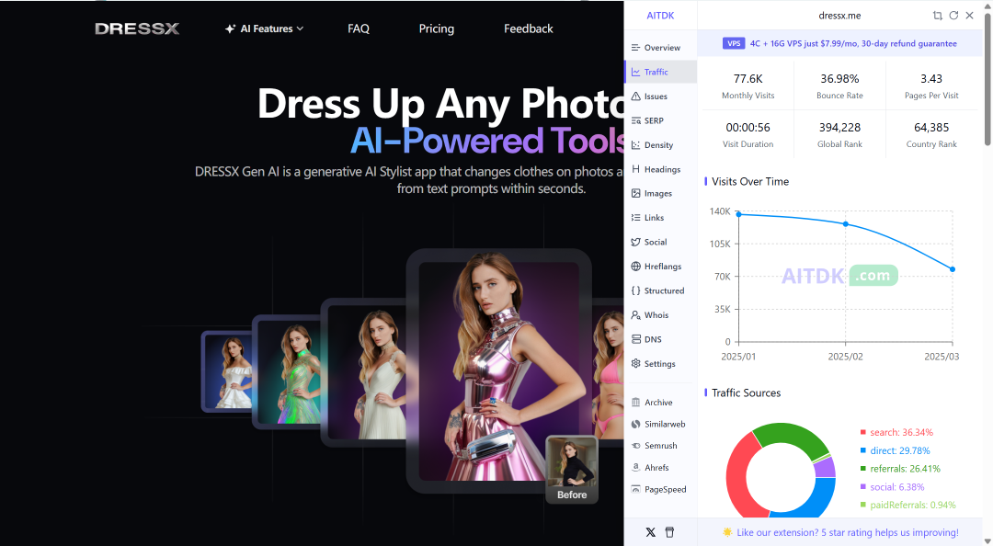Click the refresh icon in the AITDK header
This screenshot has height=546, width=993.
pos(953,16)
